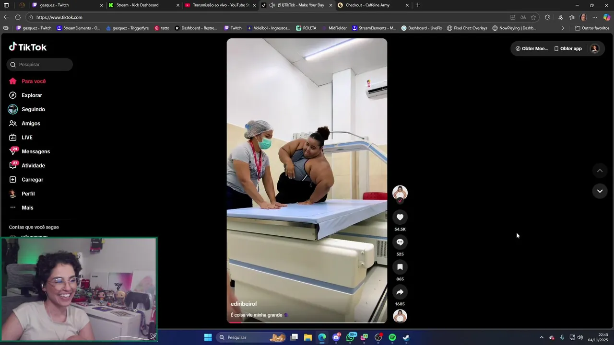Click the browser back arrow

[6, 17]
